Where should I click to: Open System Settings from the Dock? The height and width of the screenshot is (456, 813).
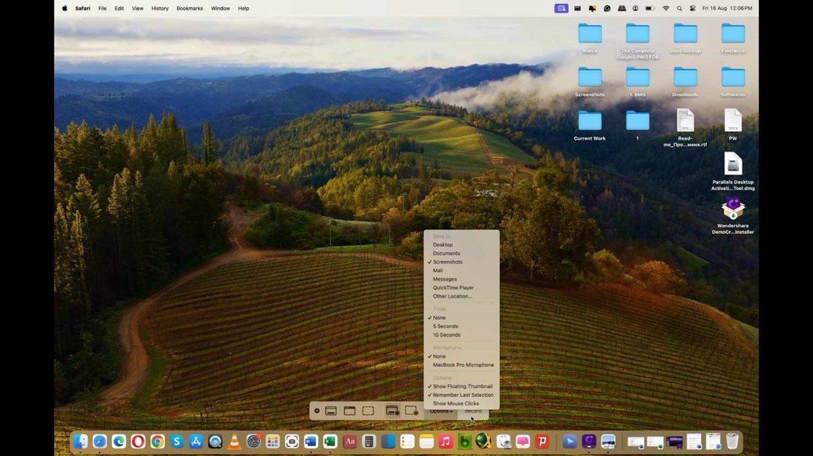click(x=253, y=442)
